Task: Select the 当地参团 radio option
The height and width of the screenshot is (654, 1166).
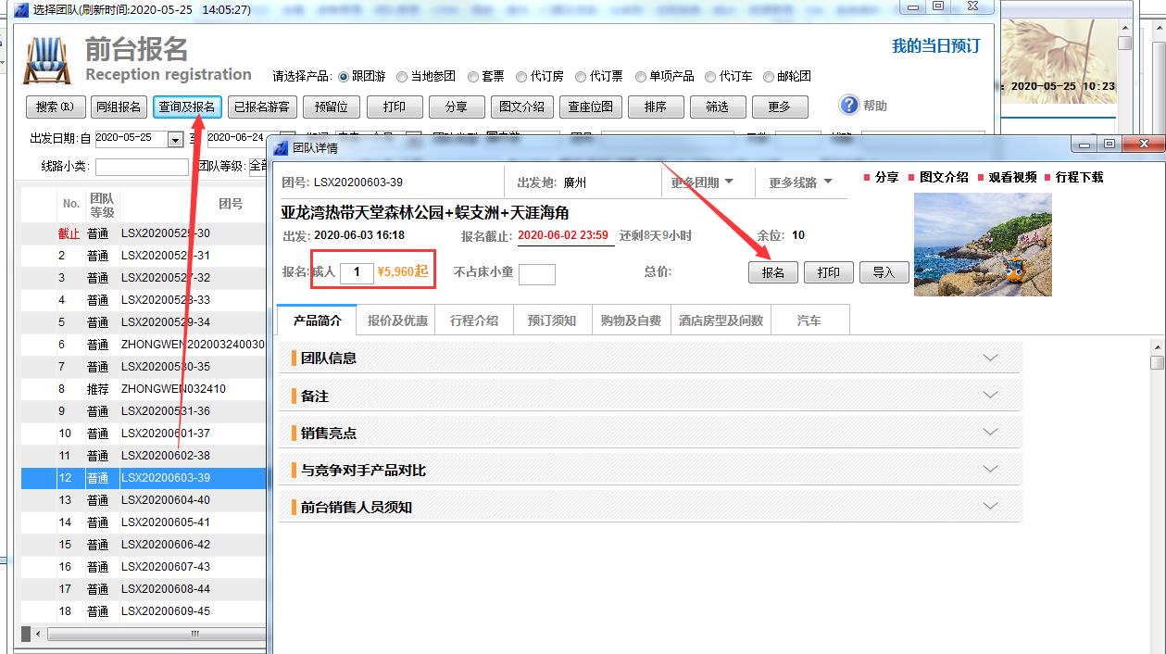Action: pyautogui.click(x=402, y=77)
